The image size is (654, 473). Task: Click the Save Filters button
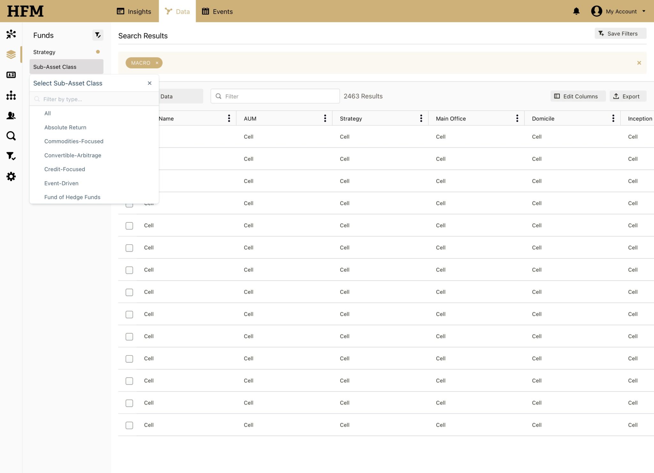pyautogui.click(x=620, y=34)
